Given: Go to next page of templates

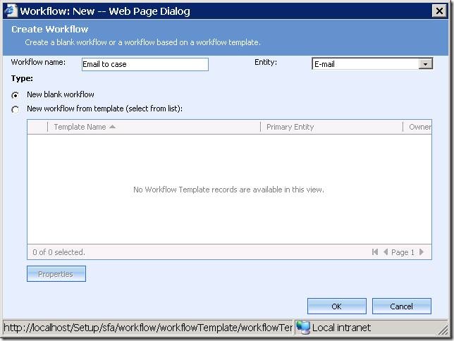Looking at the screenshot, I should [422, 252].
